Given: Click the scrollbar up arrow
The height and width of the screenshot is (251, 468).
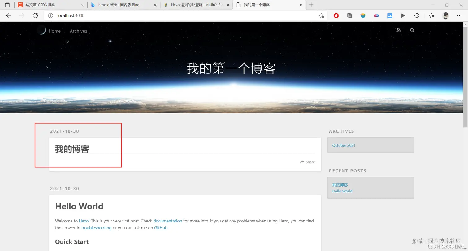Looking at the screenshot, I should coord(465,24).
